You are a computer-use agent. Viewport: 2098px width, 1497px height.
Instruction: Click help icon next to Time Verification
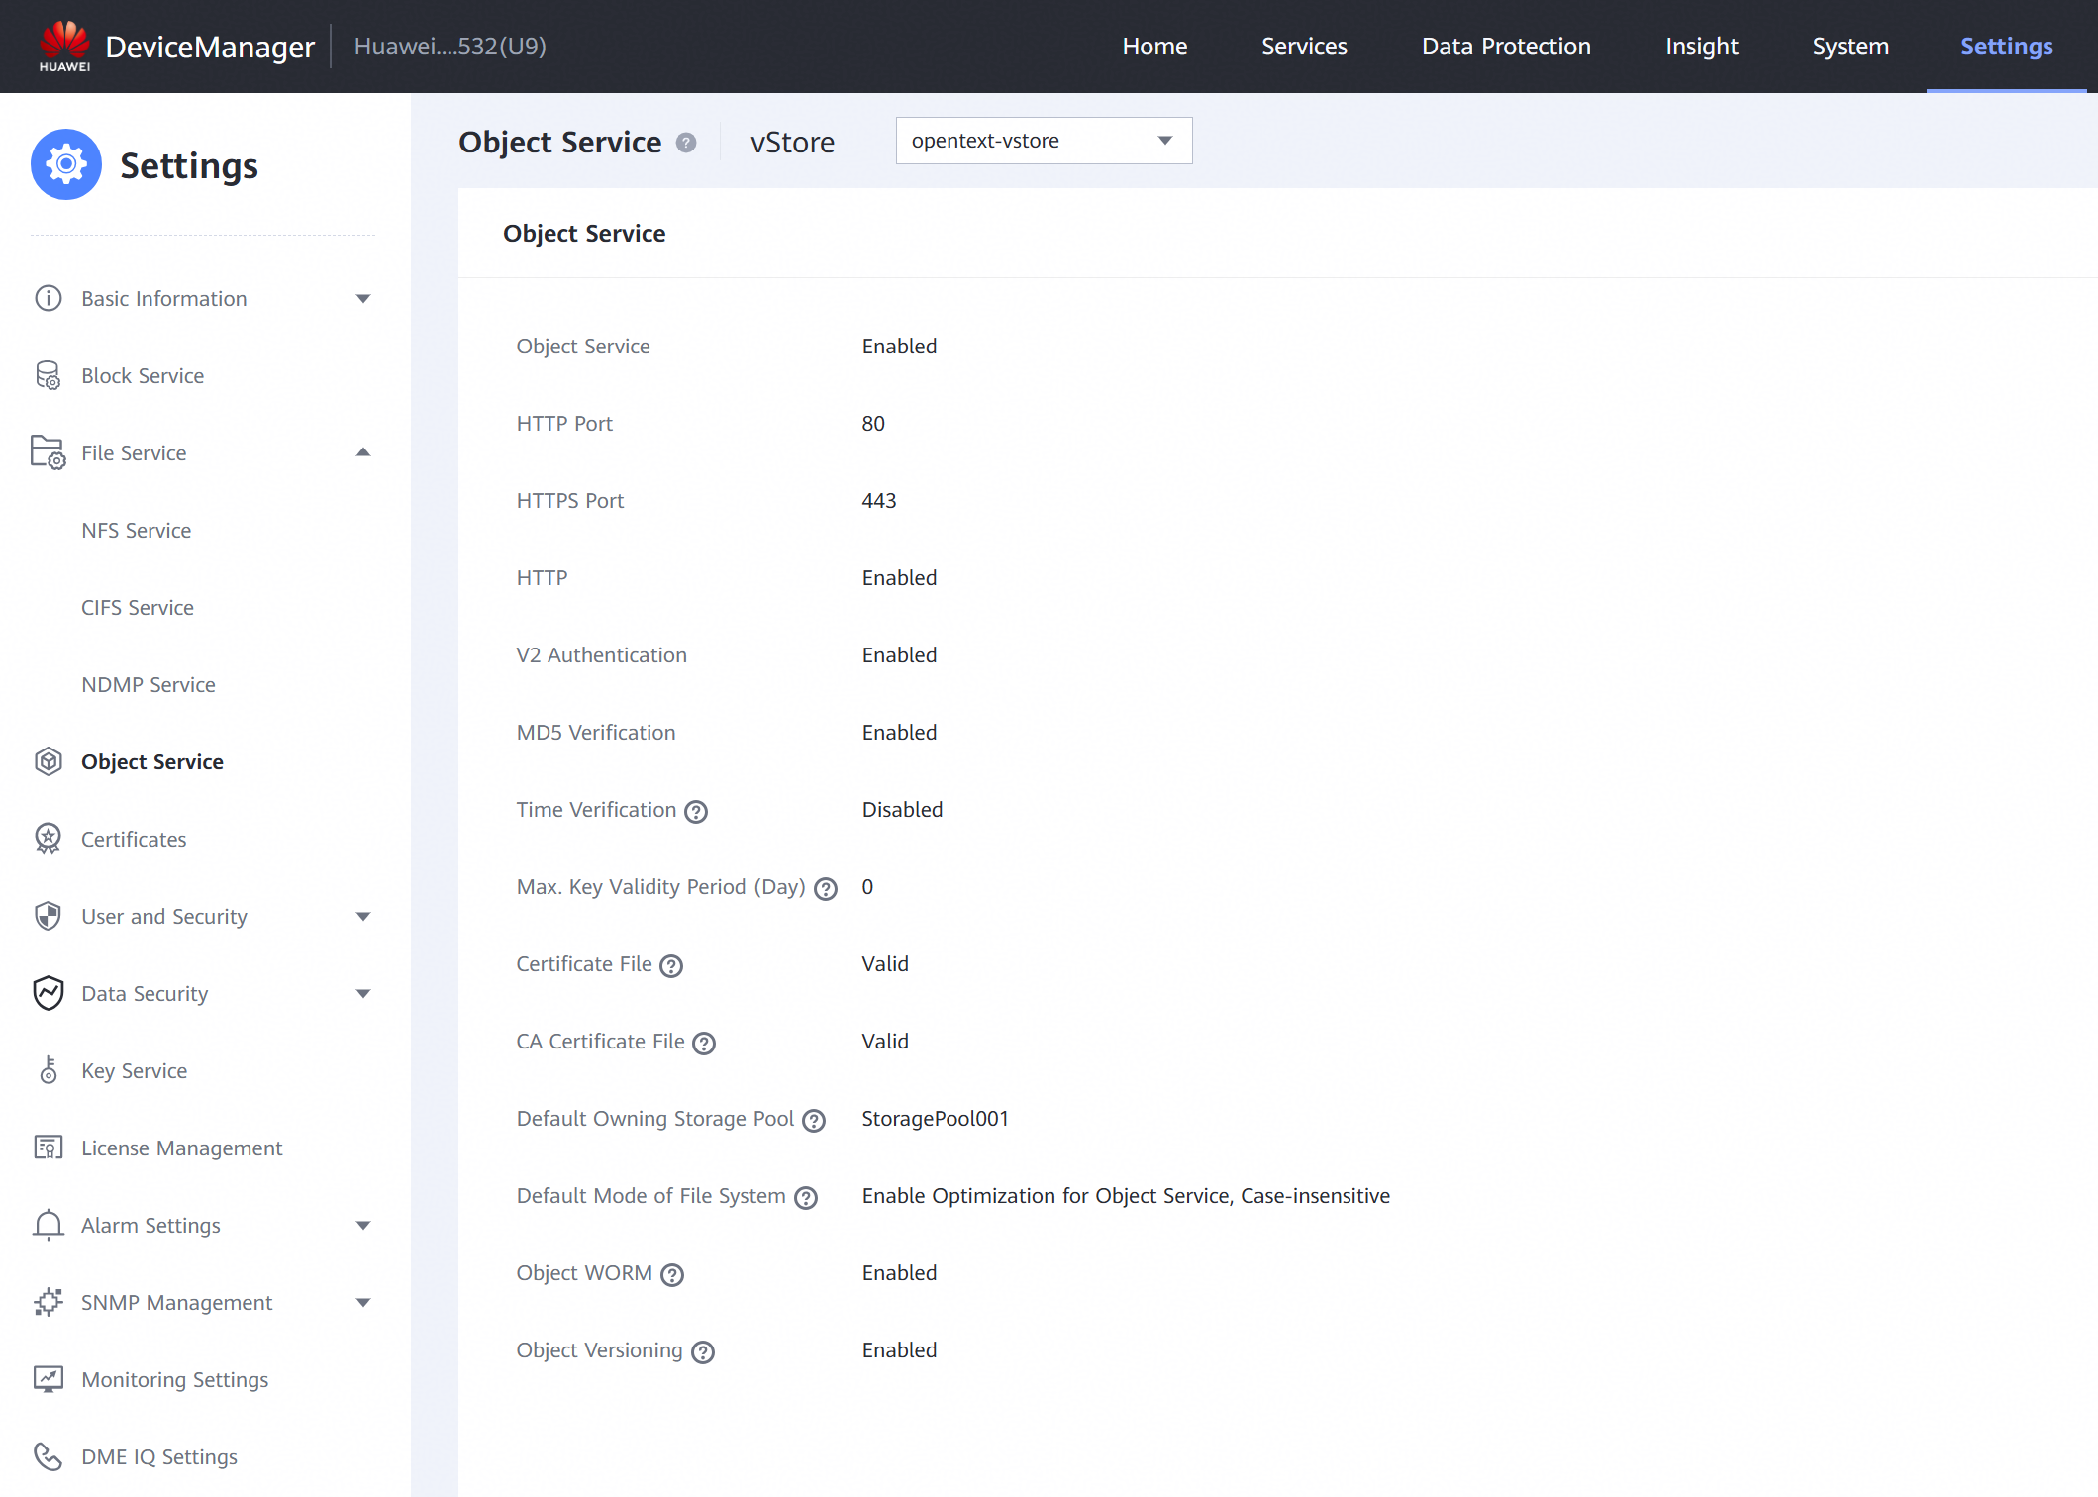(x=696, y=812)
